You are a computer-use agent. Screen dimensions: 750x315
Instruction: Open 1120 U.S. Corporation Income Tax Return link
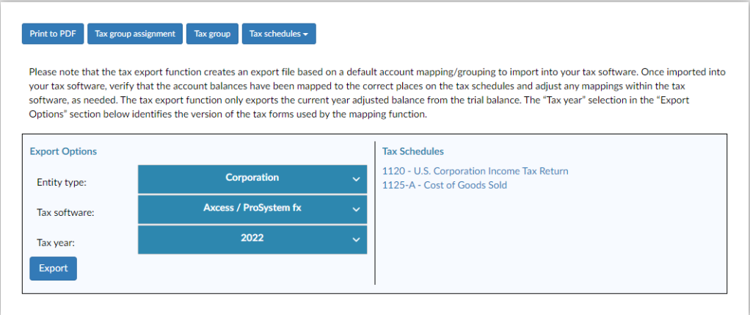pyautogui.click(x=475, y=171)
